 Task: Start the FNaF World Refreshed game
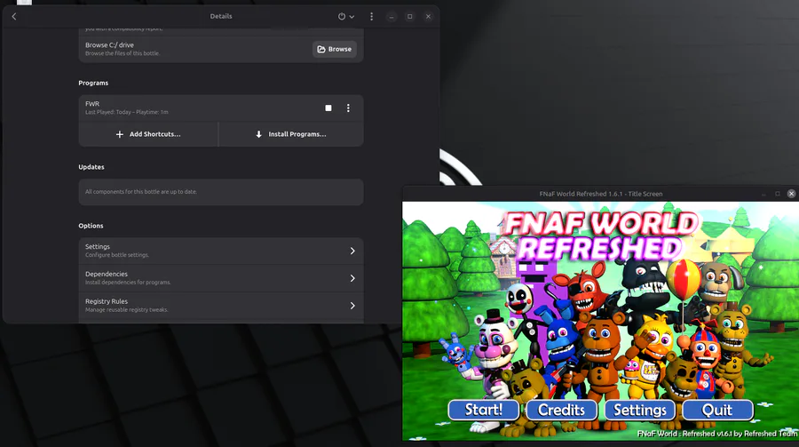pos(484,410)
